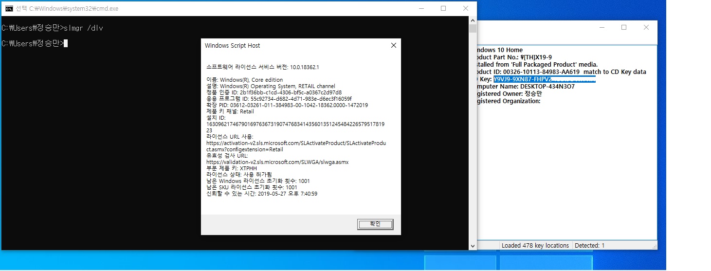711x271 pixels.
Task: Click Computer Name DESKTOP-434N3O7 text
Action: [526, 86]
